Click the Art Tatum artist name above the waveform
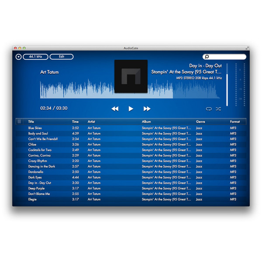This screenshot has height=262, width=262. point(49,72)
